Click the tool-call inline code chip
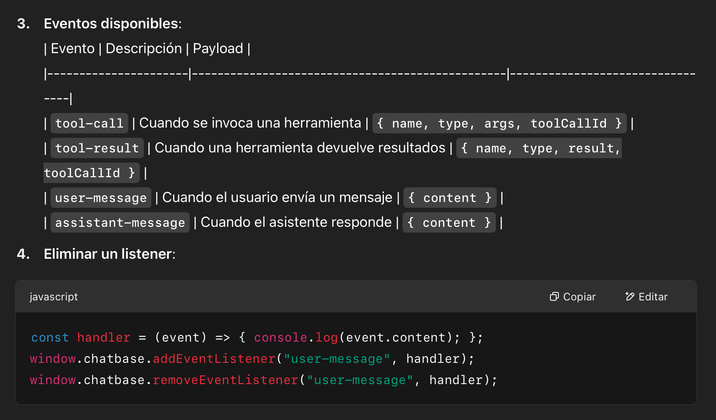 point(89,123)
